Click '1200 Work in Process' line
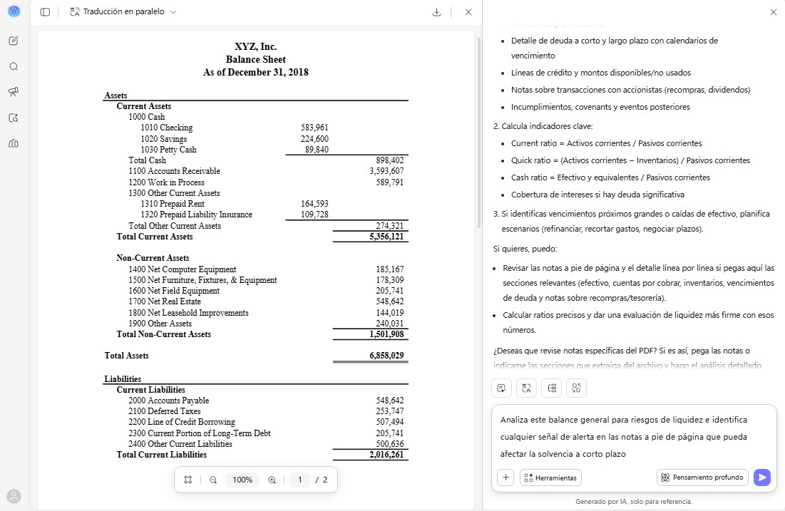785x511 pixels. pos(166,182)
